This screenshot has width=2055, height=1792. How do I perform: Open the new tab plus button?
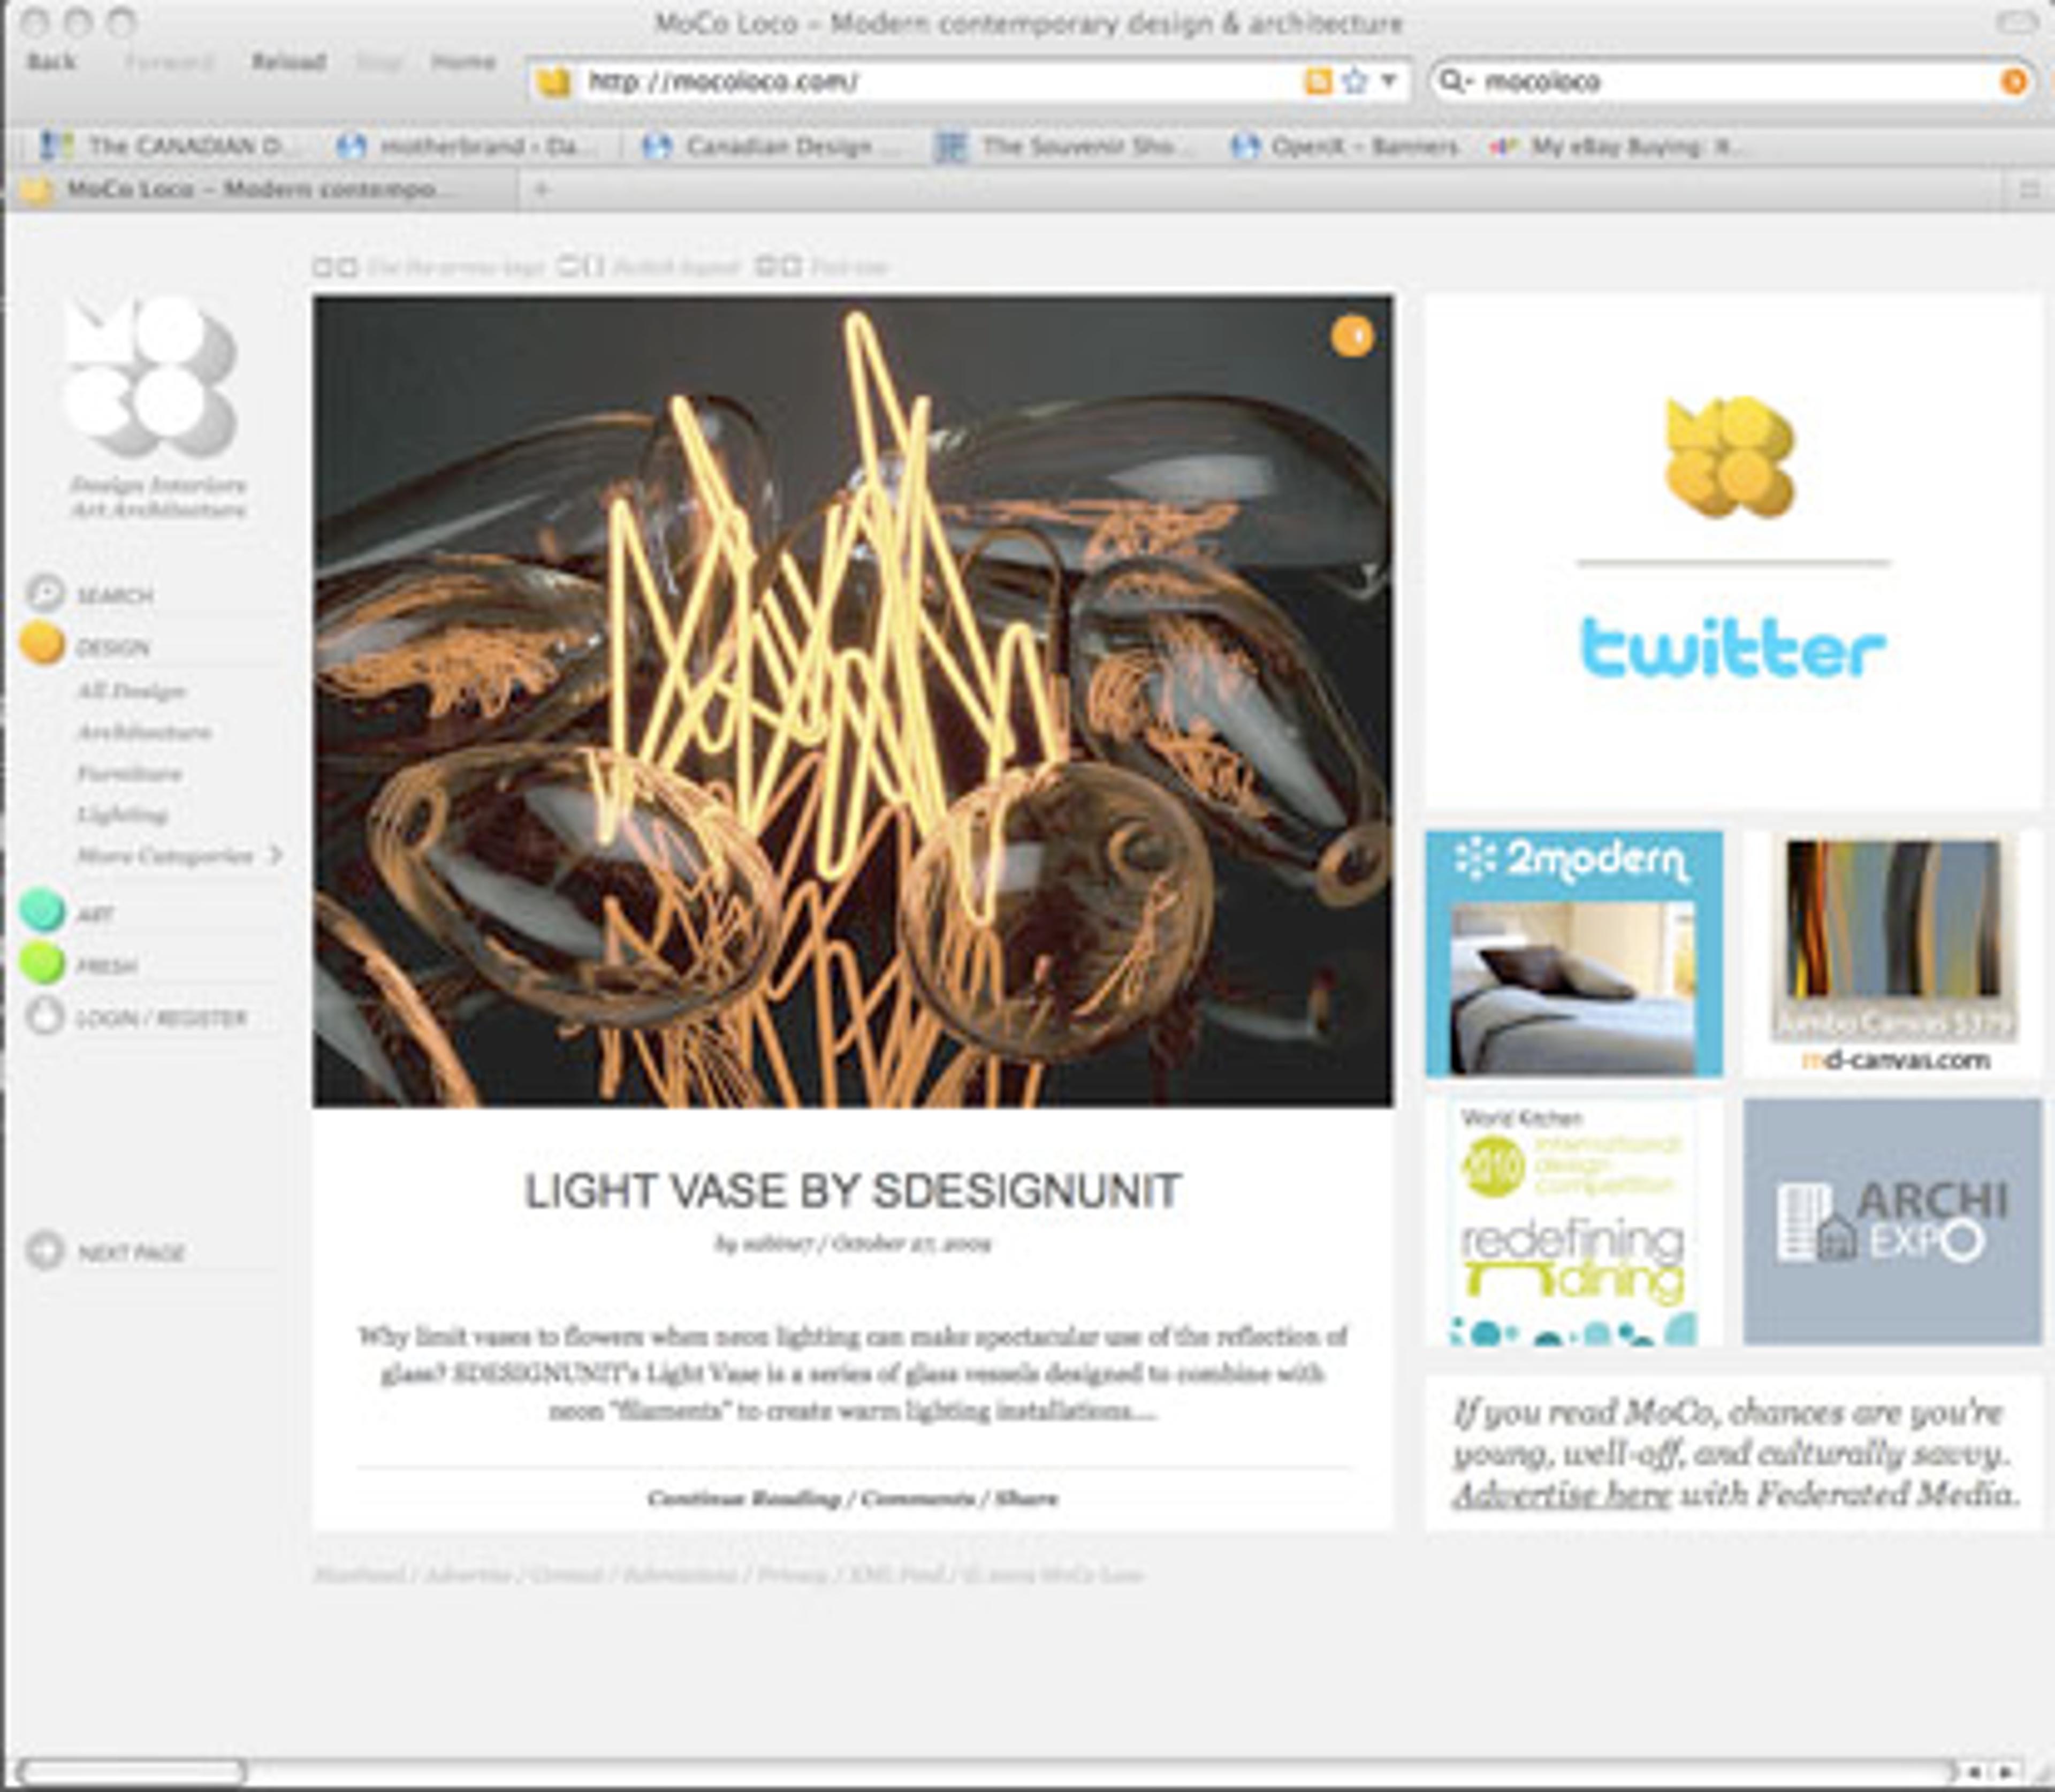(x=541, y=189)
